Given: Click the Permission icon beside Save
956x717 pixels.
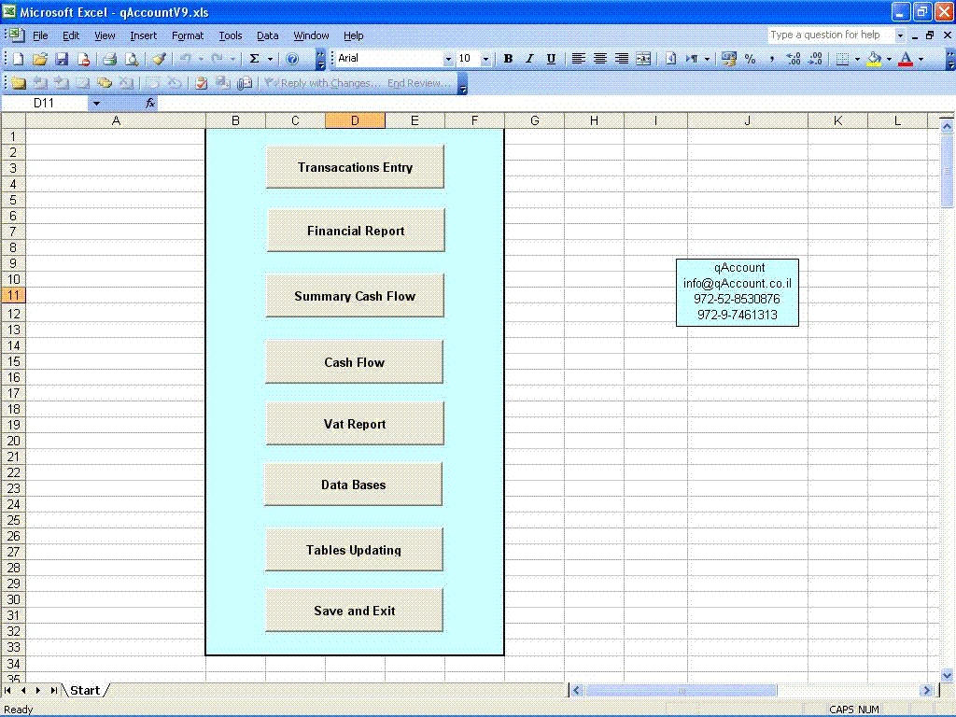Looking at the screenshot, I should pyautogui.click(x=83, y=59).
